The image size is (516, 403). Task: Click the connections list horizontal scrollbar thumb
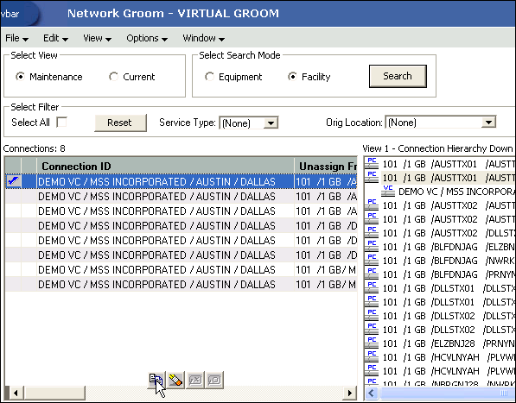coord(55,393)
